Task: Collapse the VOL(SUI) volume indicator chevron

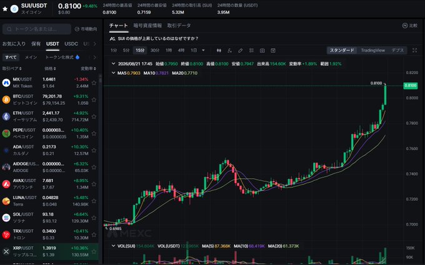Action: (x=113, y=246)
